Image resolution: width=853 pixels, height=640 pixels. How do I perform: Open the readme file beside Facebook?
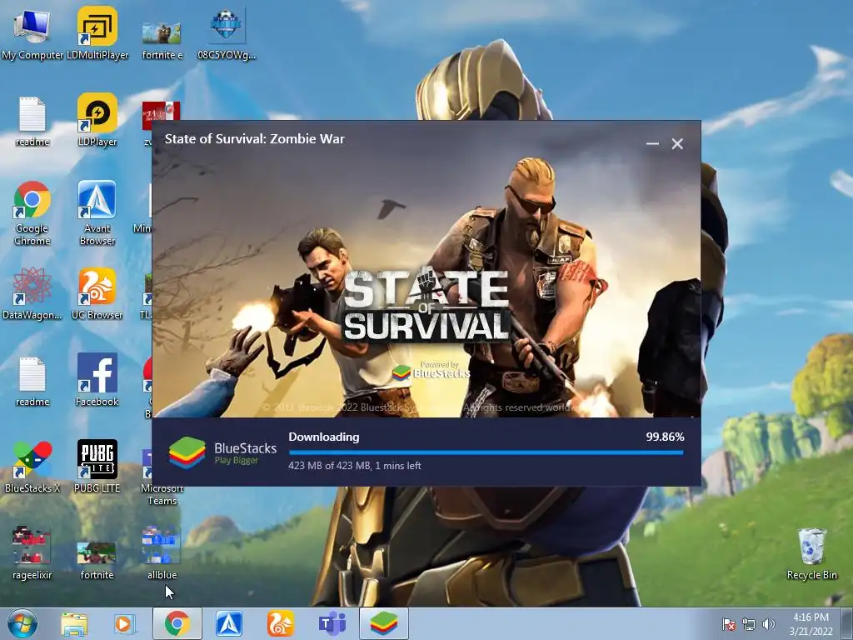32,381
